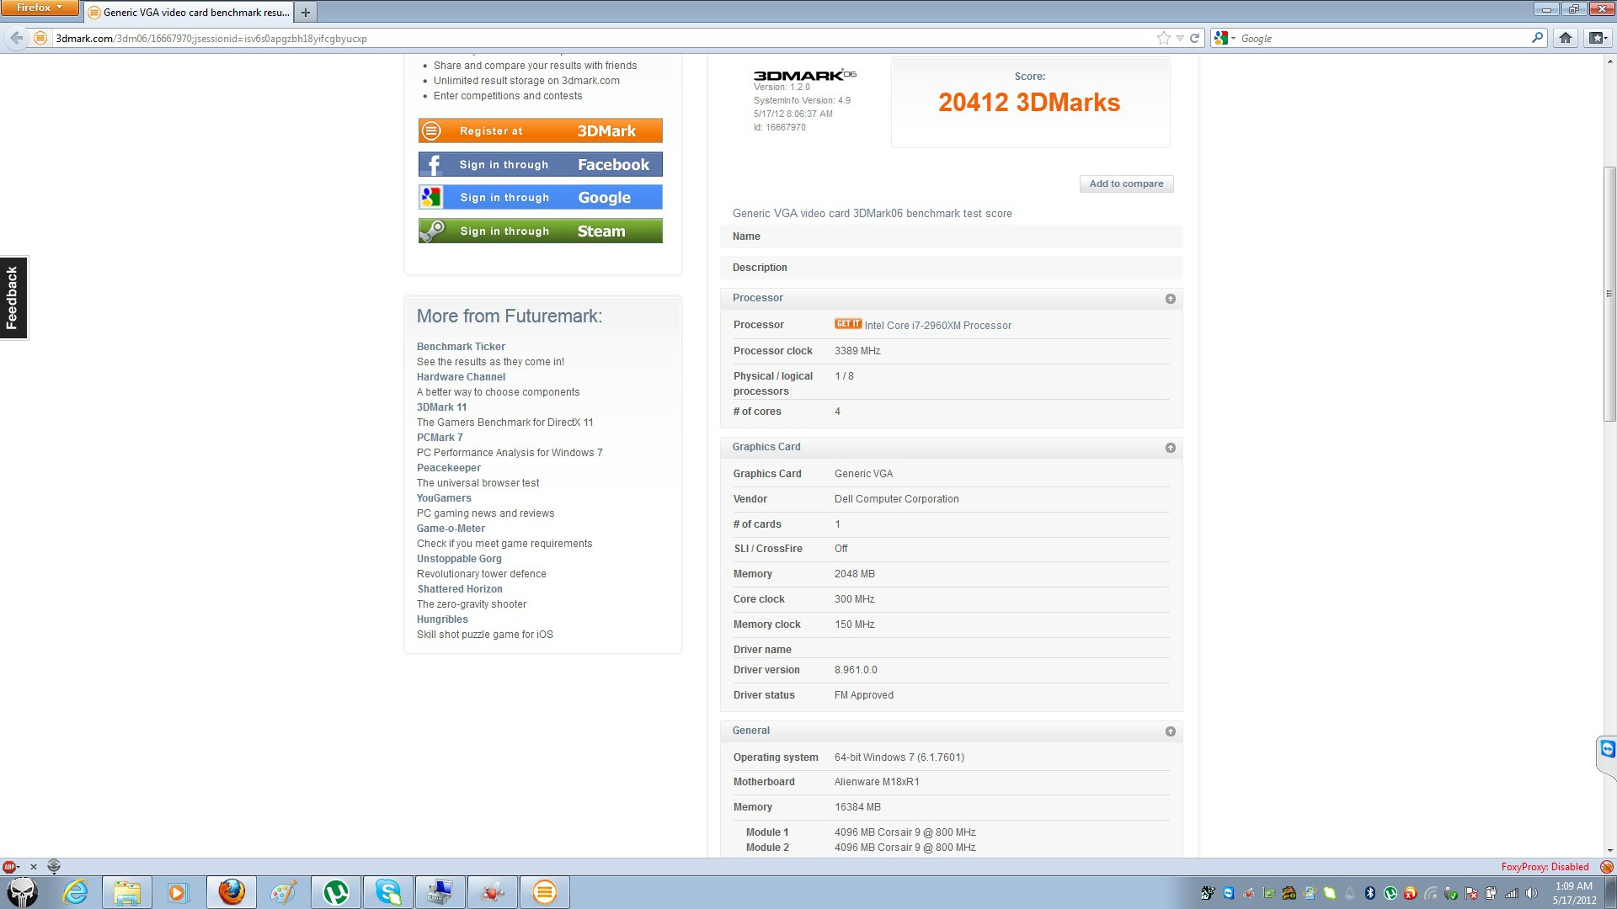
Task: Open Windows Explorer folder on the taskbar
Action: [127, 892]
